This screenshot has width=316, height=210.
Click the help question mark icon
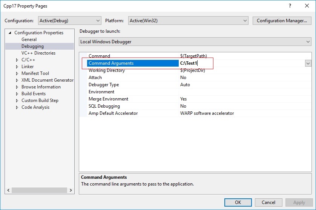pyautogui.click(x=290, y=6)
